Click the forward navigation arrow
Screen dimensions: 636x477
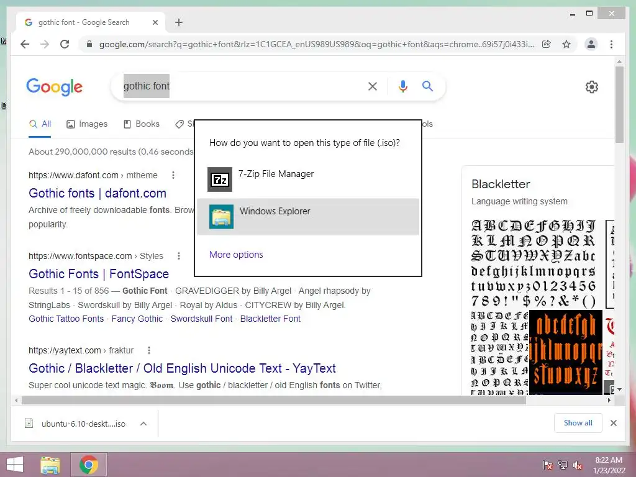(45, 44)
